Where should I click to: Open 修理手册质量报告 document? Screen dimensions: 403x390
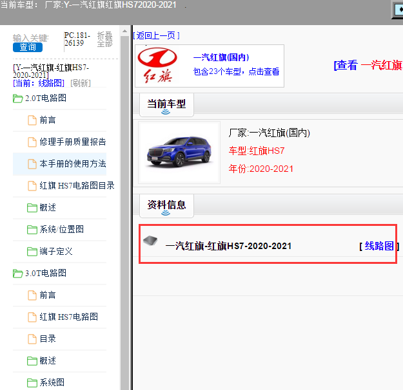tap(73, 142)
